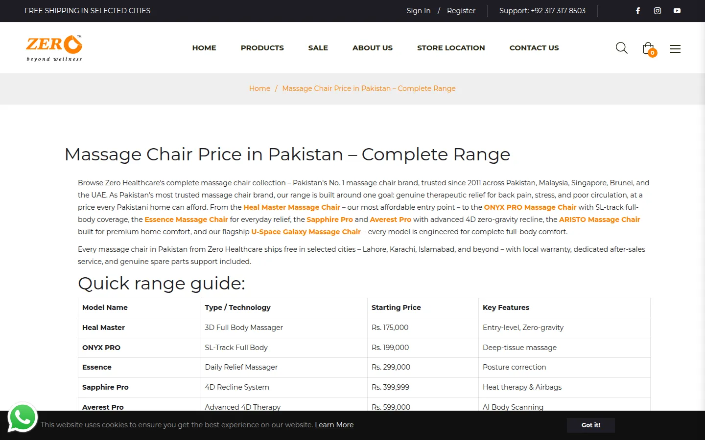The width and height of the screenshot is (705, 440).
Task: Click the Register link
Action: tap(461, 11)
